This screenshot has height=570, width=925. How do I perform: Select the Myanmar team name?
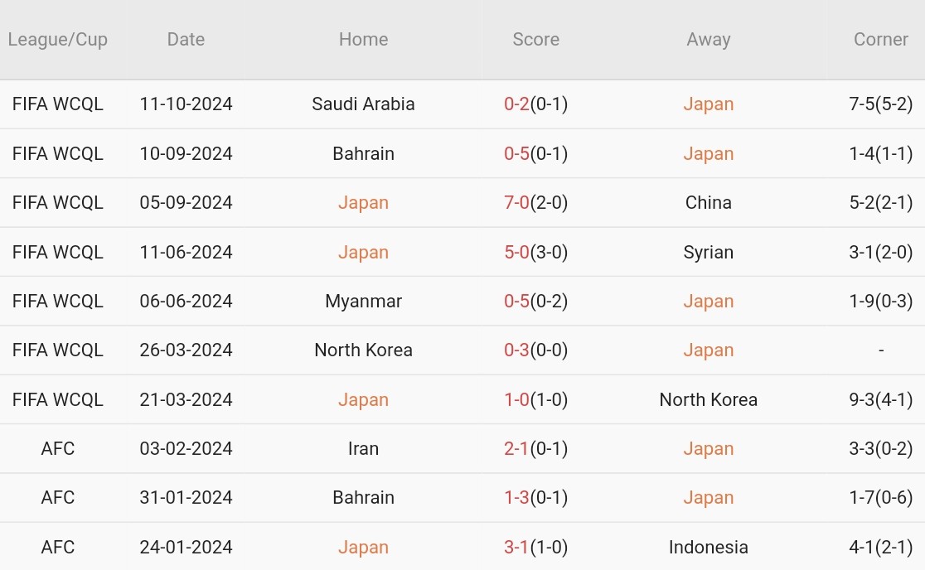[363, 302]
